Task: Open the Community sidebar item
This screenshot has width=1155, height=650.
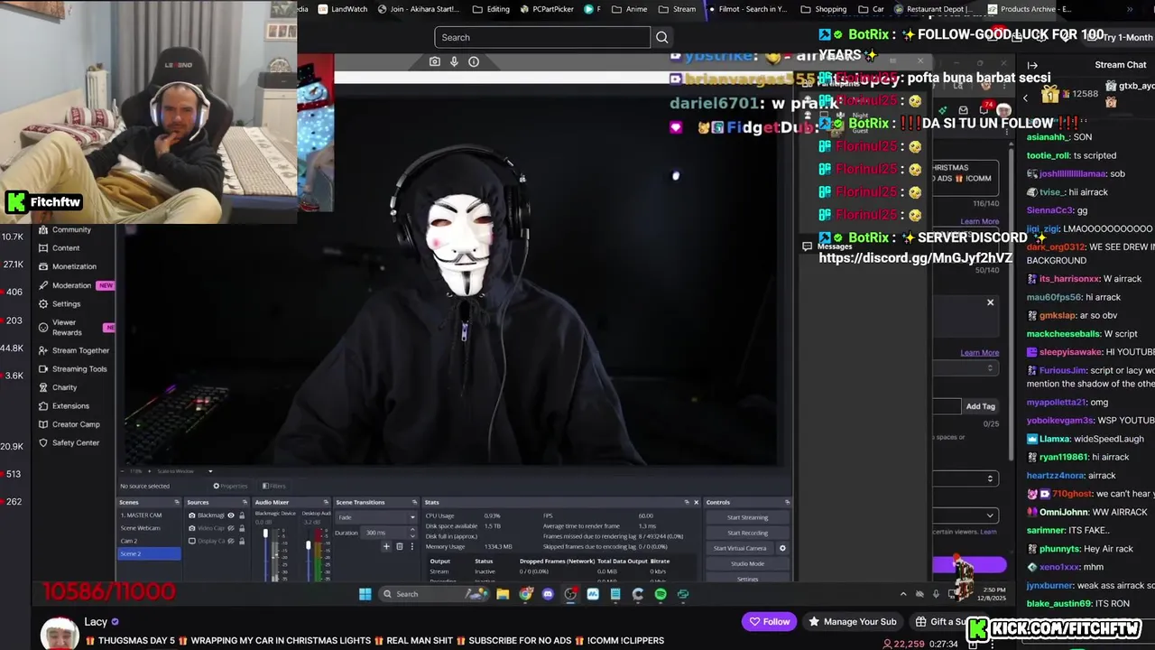Action: [71, 229]
